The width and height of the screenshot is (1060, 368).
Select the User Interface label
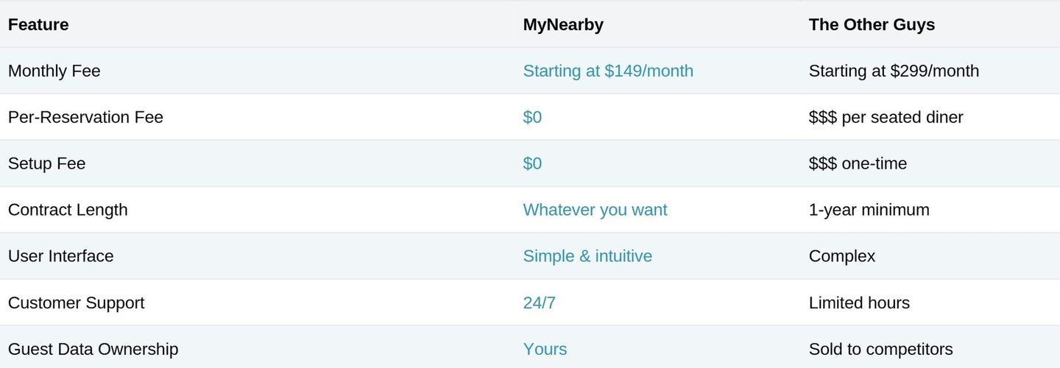[x=61, y=256]
